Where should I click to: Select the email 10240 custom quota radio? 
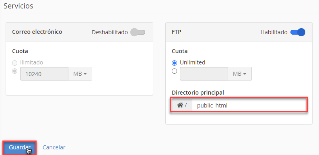click(14, 71)
